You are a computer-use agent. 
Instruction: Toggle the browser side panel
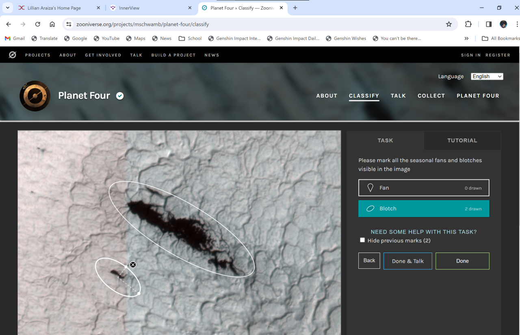tap(489, 24)
